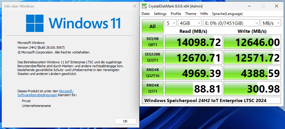Click the Privat licensee text
Screen dimensions: 285x129
[26, 101]
